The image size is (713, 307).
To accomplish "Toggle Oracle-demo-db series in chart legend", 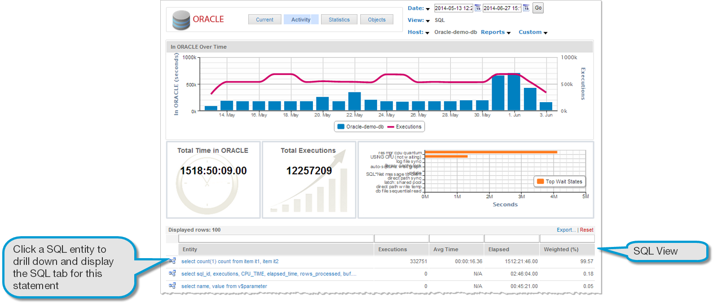I will [x=361, y=127].
